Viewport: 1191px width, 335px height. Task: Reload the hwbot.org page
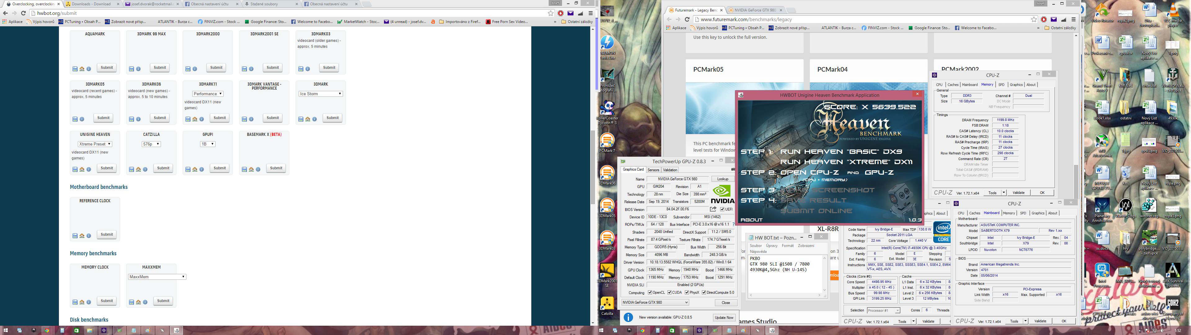click(x=24, y=13)
